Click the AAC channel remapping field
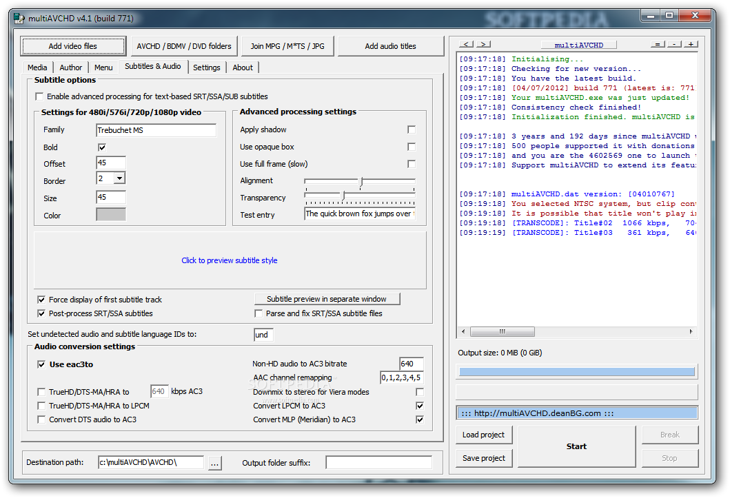 pyautogui.click(x=402, y=377)
